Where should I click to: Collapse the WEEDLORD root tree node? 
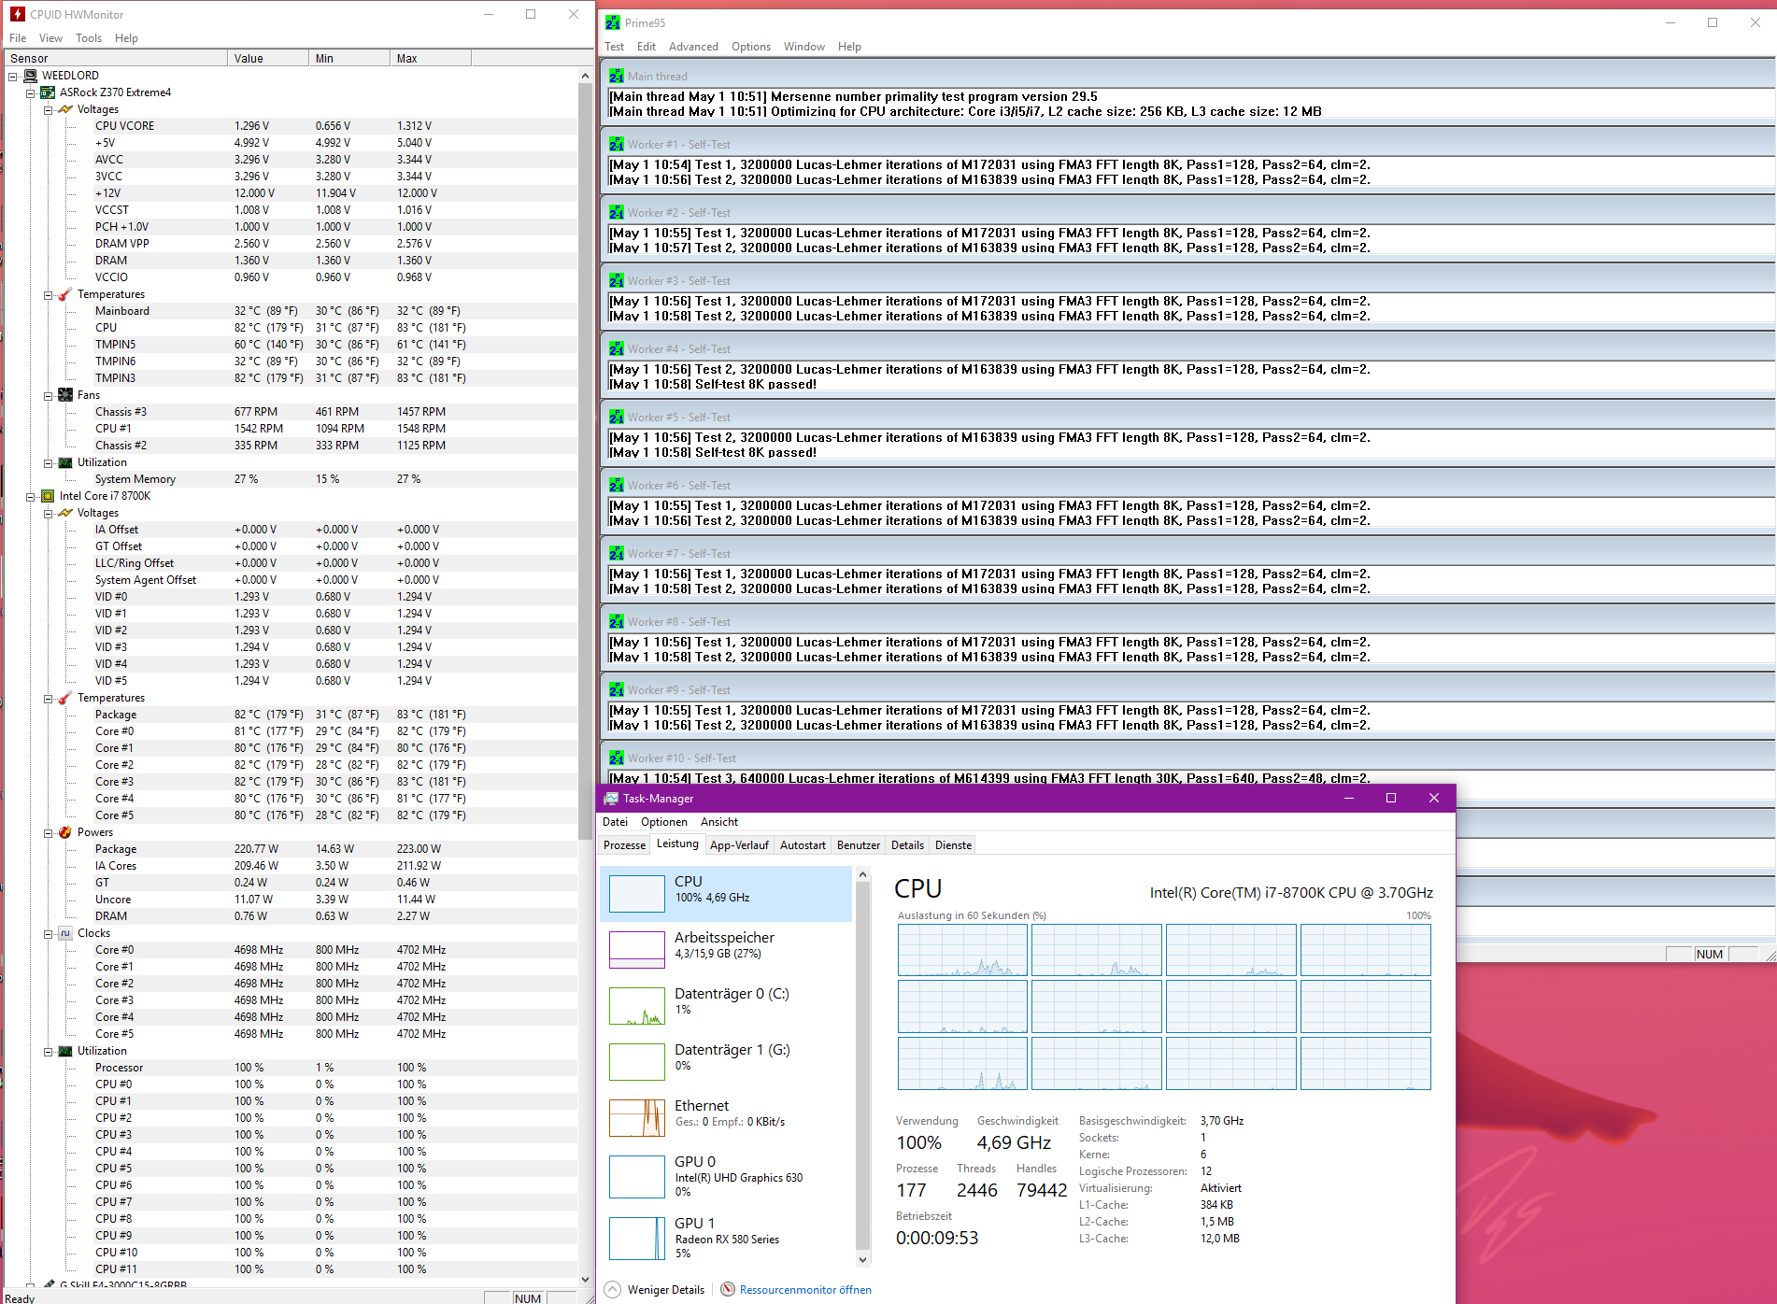pyautogui.click(x=13, y=76)
